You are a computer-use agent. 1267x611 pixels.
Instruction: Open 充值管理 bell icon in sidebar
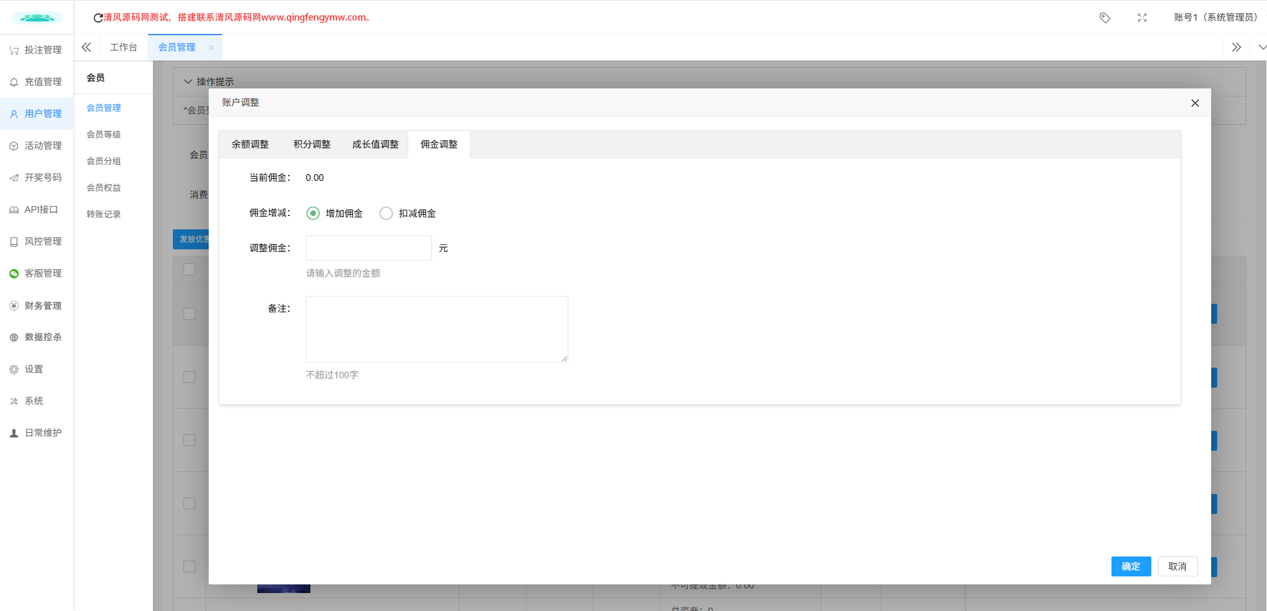coord(14,82)
